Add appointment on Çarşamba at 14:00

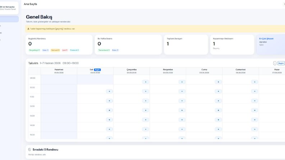[x=146, y=130]
